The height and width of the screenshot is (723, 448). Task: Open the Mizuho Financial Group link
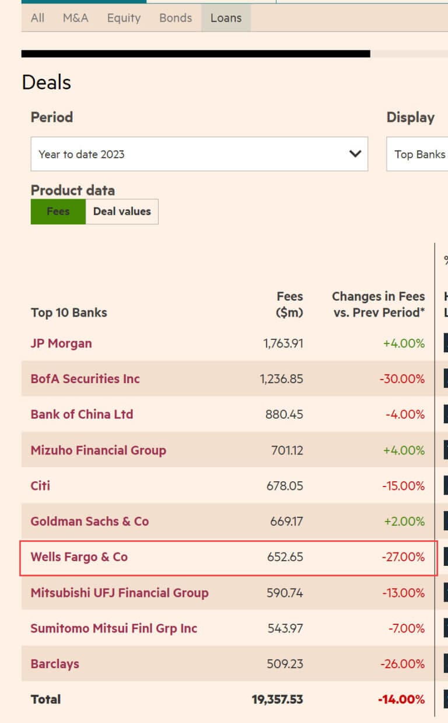click(97, 450)
